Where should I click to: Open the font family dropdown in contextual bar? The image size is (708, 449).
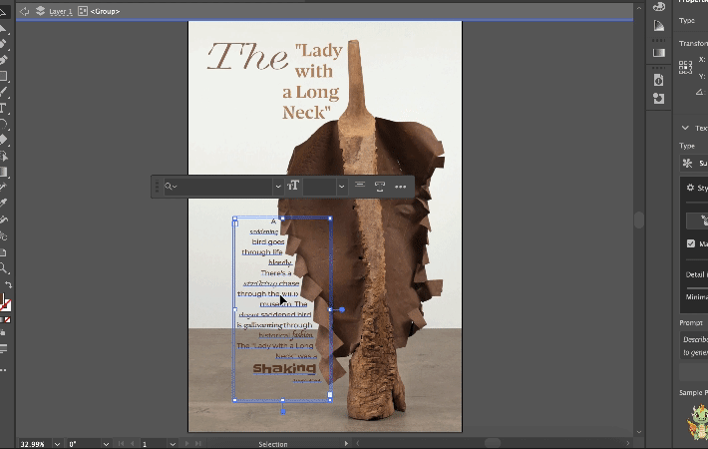click(277, 187)
